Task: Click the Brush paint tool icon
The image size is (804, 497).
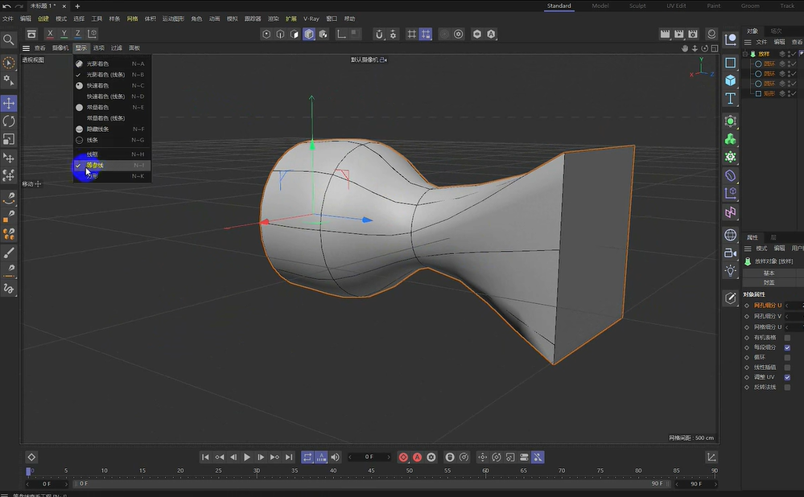Action: point(9,253)
